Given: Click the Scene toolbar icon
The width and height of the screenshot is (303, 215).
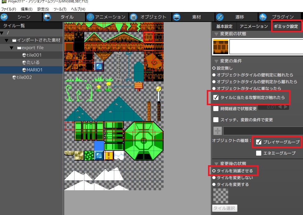Looking at the screenshot, I should click(4, 17).
